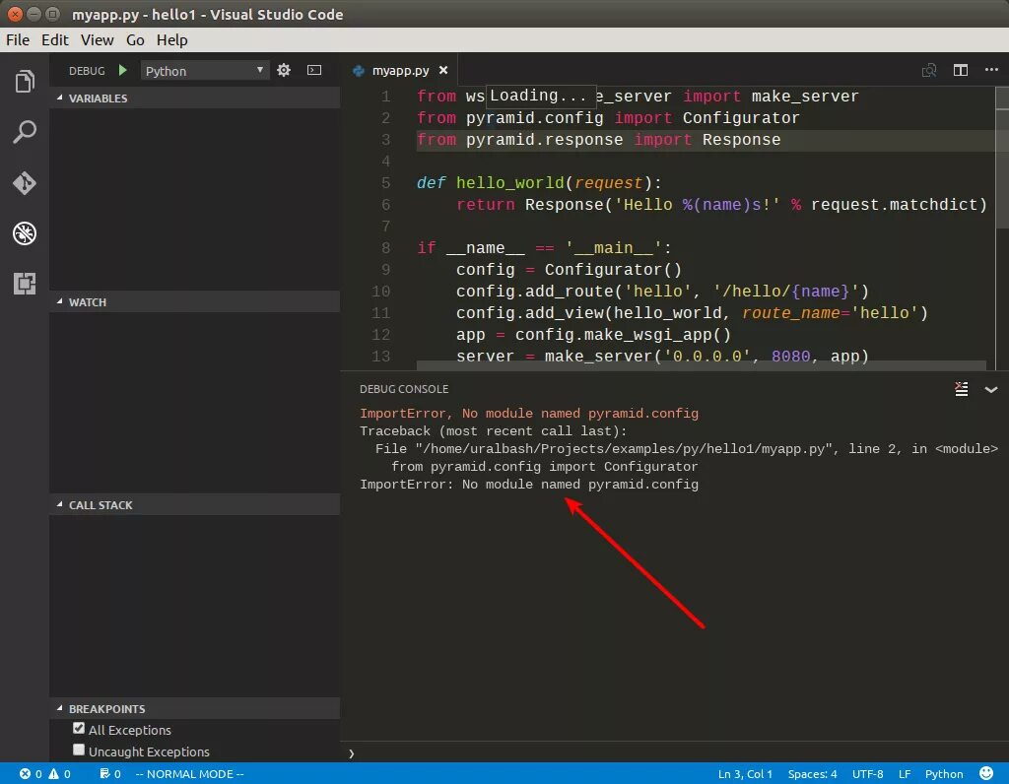Click line 9 config = Configurator() in editor

pyautogui.click(x=569, y=270)
